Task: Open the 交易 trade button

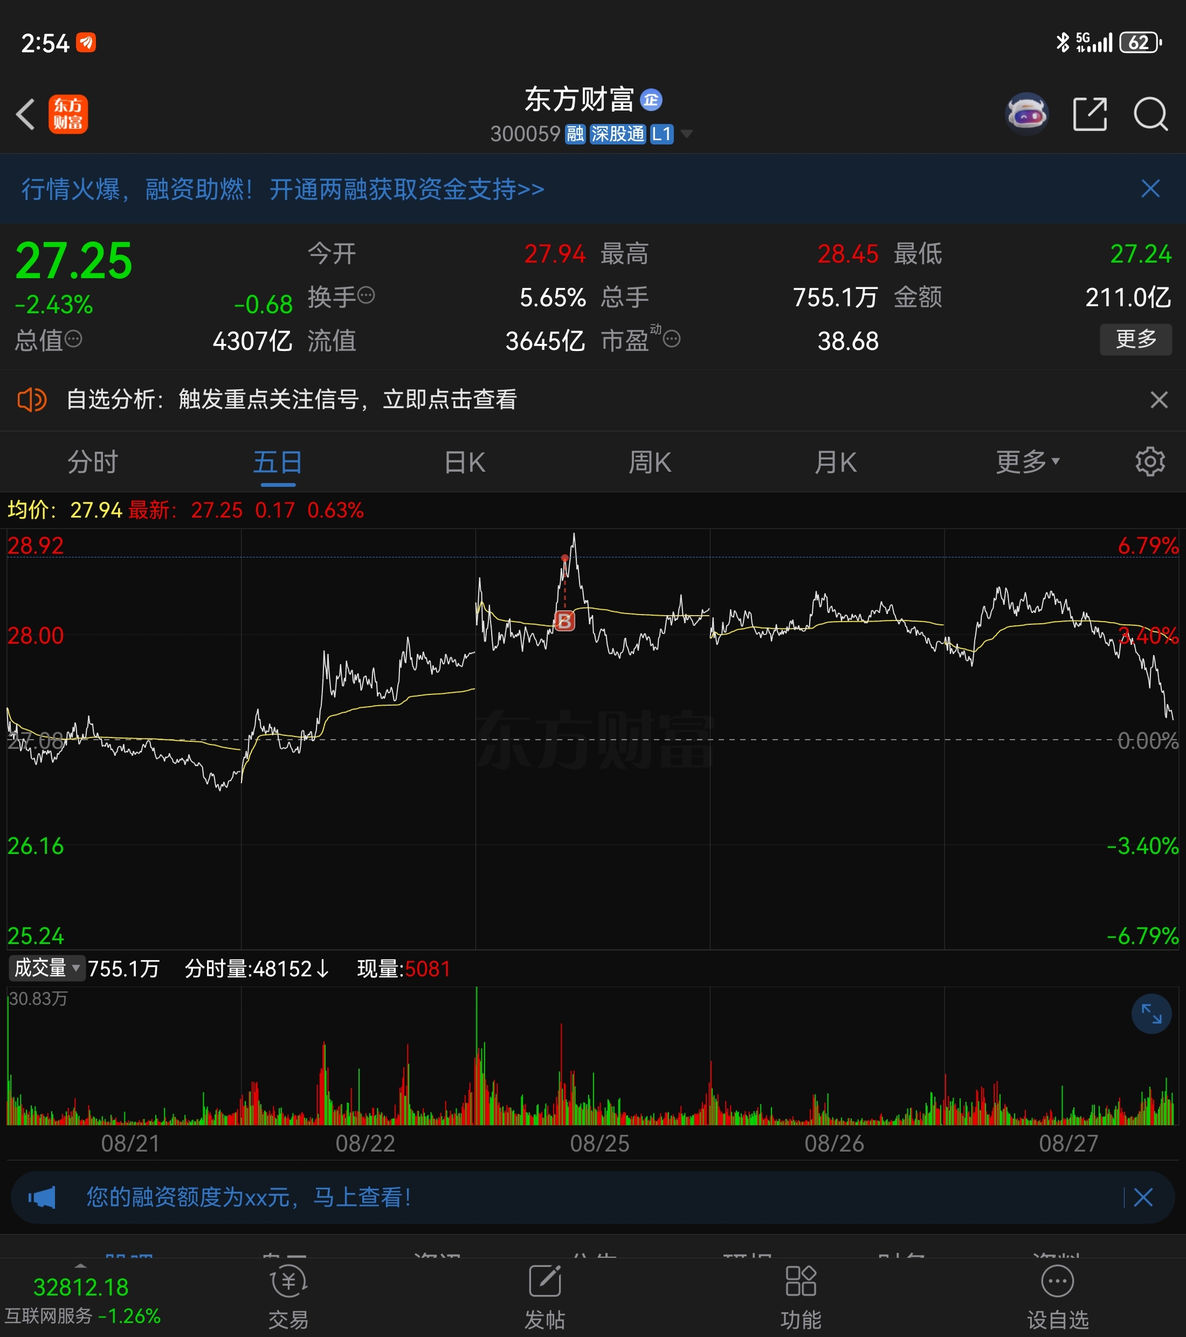Action: tap(288, 1298)
